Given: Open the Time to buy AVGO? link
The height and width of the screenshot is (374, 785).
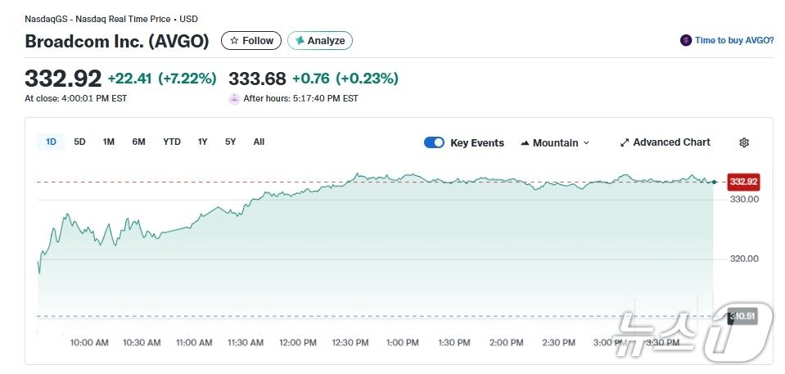Looking at the screenshot, I should (734, 40).
